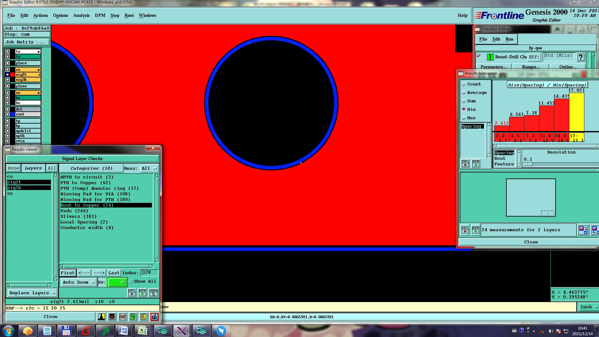Click the First result button
This screenshot has height=337, width=599.
click(68, 273)
